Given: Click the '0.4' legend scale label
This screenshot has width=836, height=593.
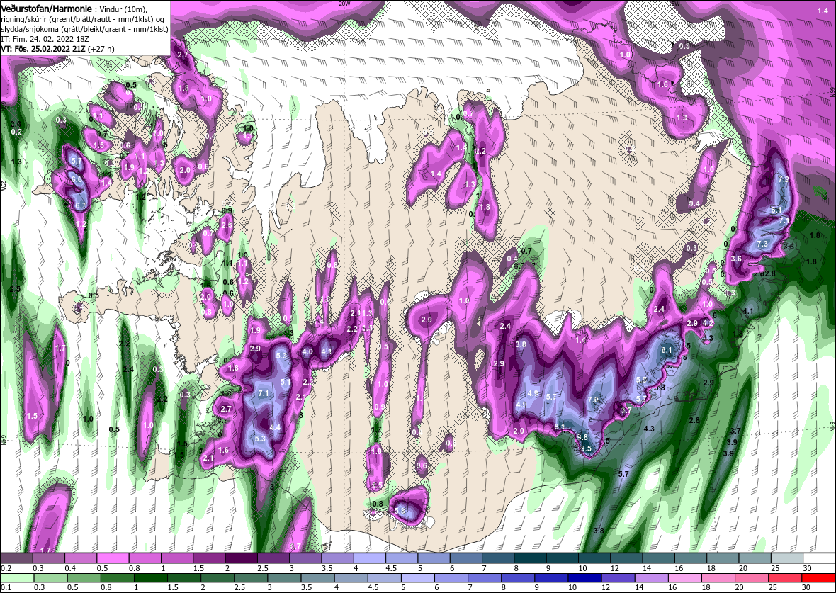Looking at the screenshot, I should [70, 568].
